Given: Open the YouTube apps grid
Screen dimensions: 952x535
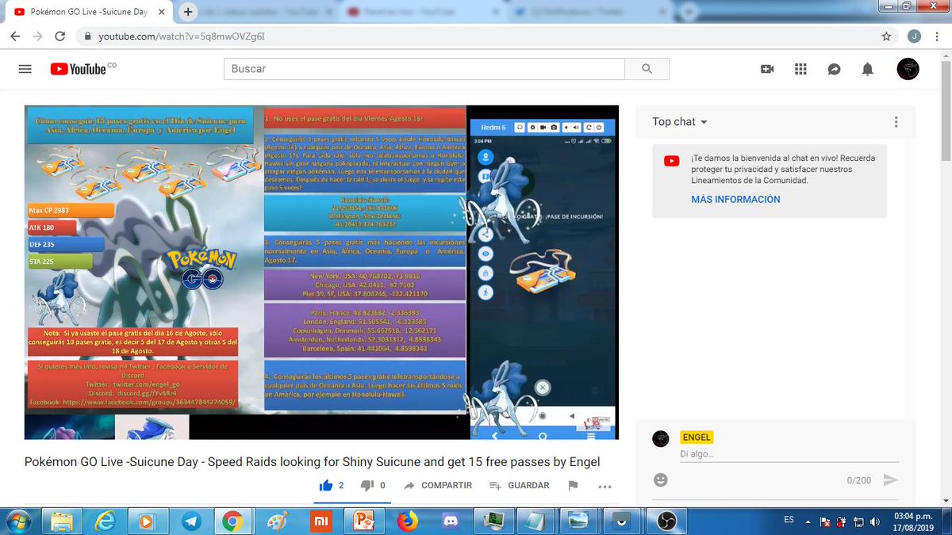Looking at the screenshot, I should [800, 69].
